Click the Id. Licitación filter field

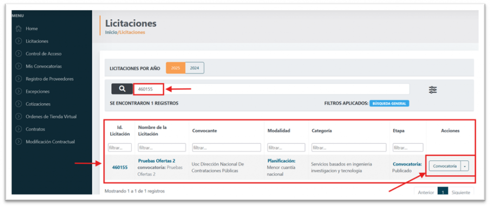pos(120,147)
